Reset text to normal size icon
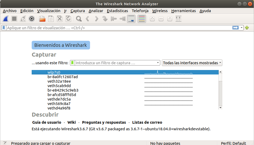254x145 pixels. tap(170, 19)
